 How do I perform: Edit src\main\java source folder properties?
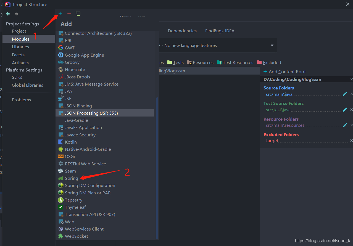(345, 94)
